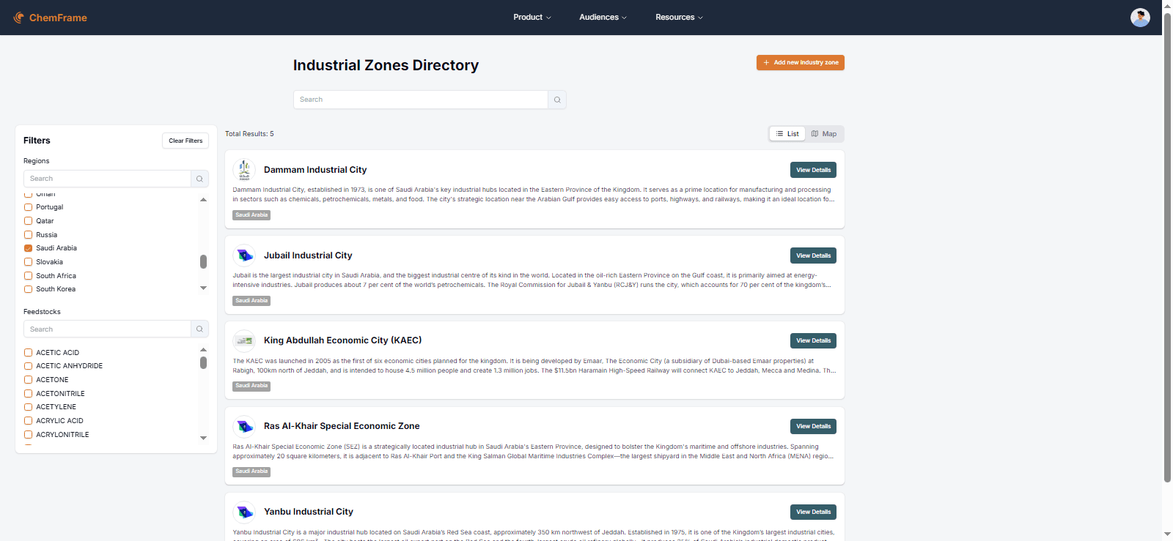This screenshot has height=541, width=1173.
Task: Click Saudi Arabia tag on KAEC card
Action: 251,386
